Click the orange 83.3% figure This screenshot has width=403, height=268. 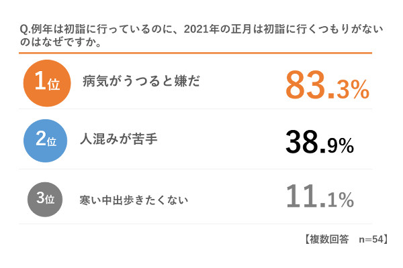pos(327,85)
